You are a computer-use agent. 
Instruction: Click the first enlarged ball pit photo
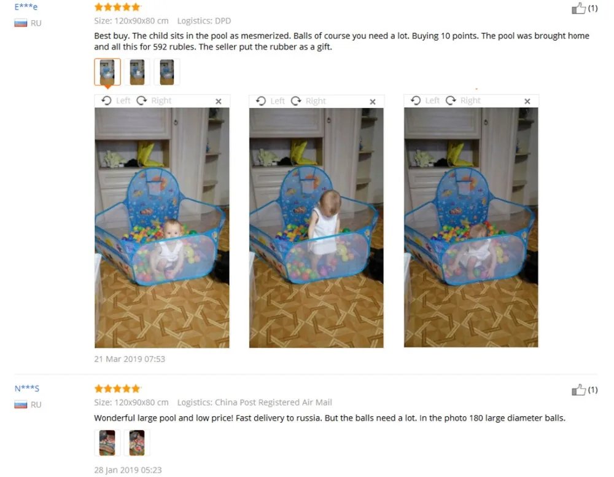(161, 227)
